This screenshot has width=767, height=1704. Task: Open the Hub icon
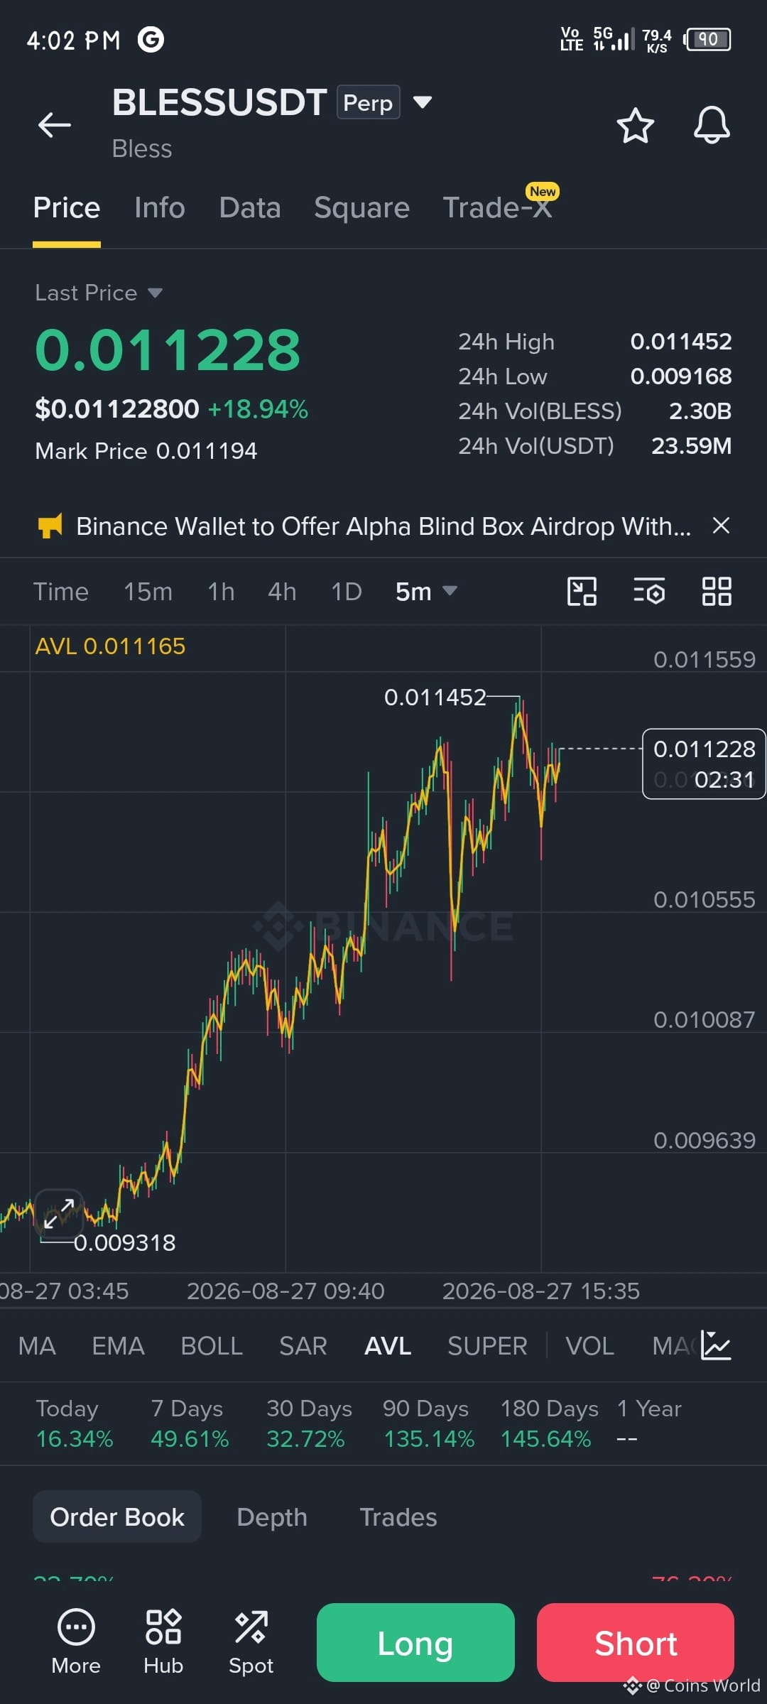pyautogui.click(x=163, y=1641)
